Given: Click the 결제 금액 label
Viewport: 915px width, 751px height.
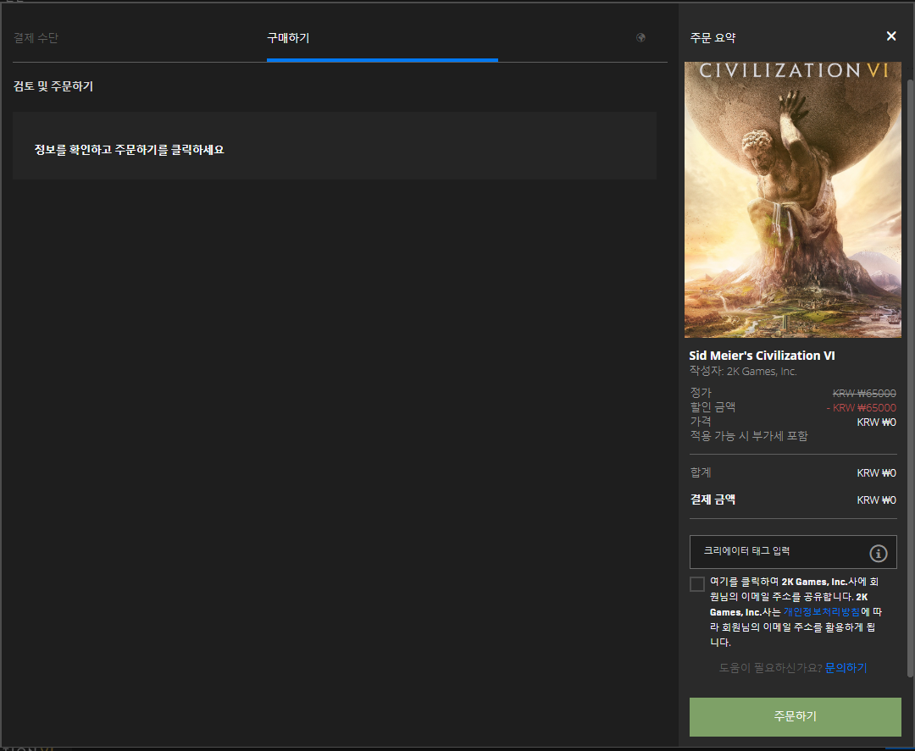Looking at the screenshot, I should (713, 500).
